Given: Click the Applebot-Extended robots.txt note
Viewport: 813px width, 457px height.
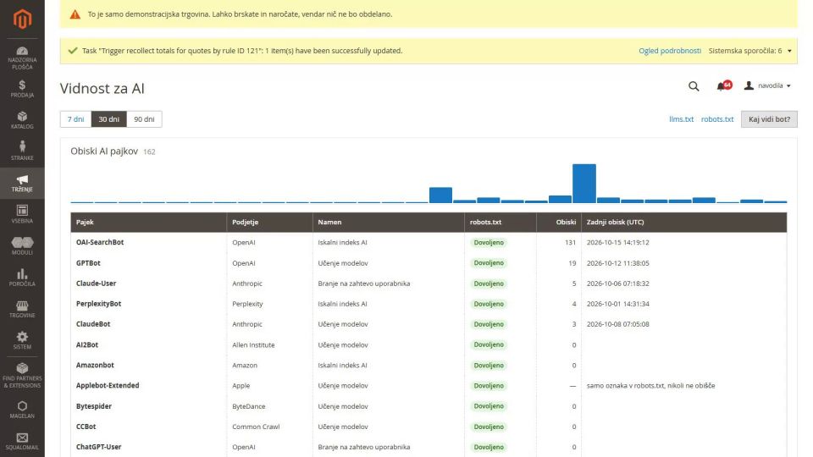Looking at the screenshot, I should [650, 386].
